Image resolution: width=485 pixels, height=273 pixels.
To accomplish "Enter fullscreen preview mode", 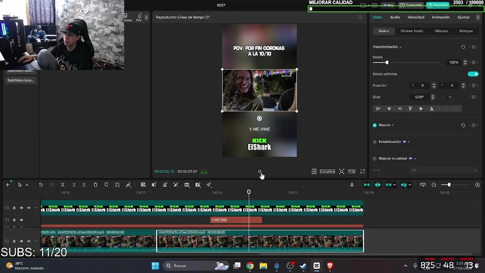I will (x=363, y=171).
